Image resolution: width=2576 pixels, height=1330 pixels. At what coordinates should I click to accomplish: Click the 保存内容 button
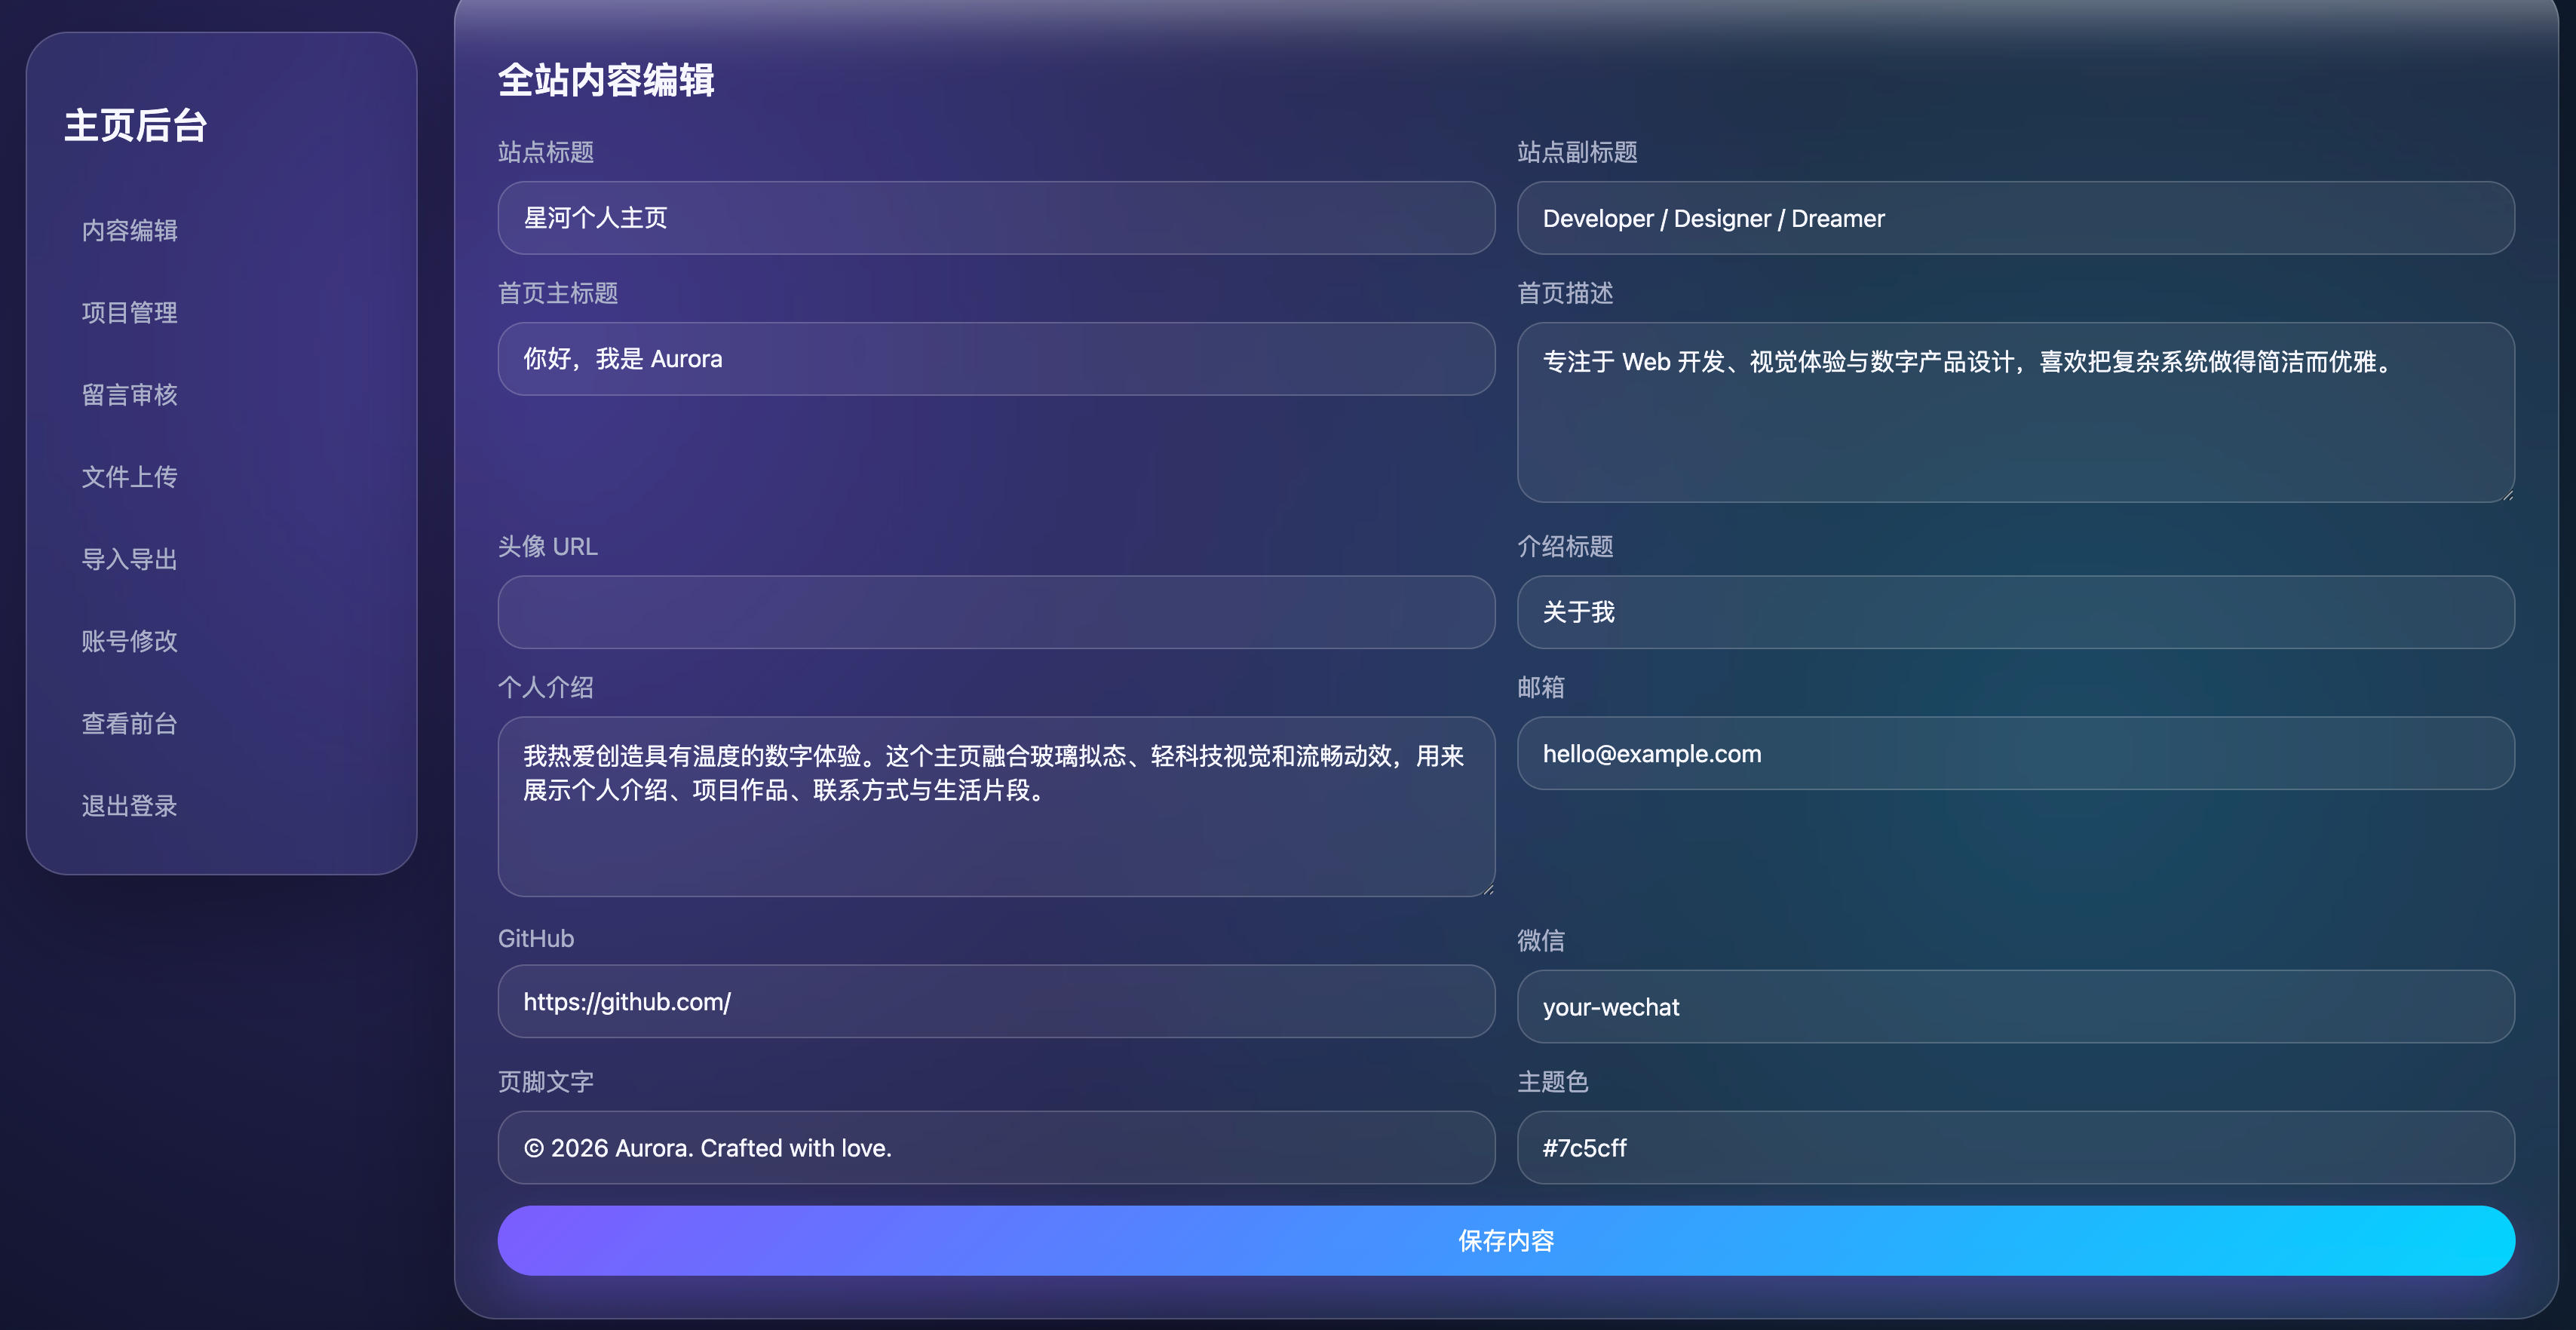[x=1506, y=1240]
